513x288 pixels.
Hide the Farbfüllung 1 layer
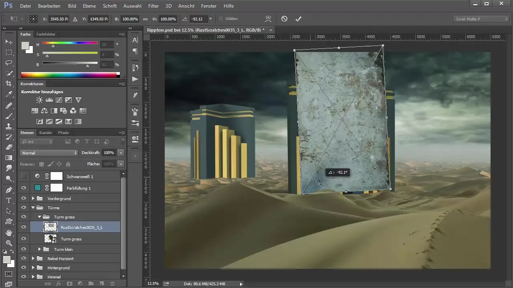click(x=24, y=188)
